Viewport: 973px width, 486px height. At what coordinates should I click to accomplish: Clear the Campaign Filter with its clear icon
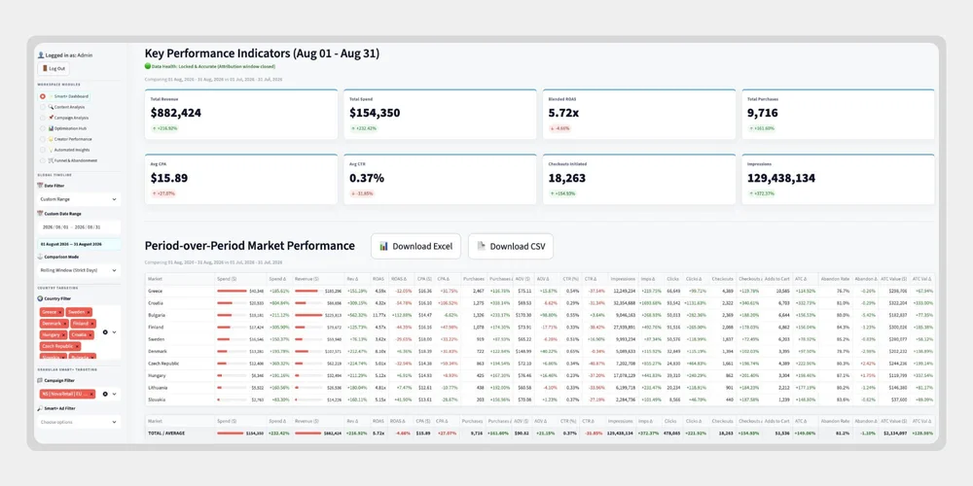click(105, 394)
